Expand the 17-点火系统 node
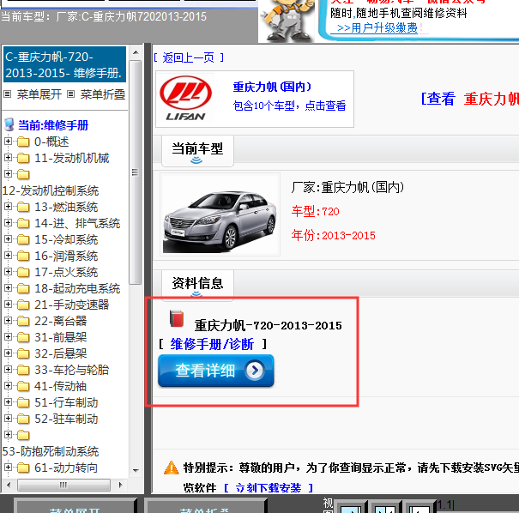The height and width of the screenshot is (513, 519). click(8, 272)
